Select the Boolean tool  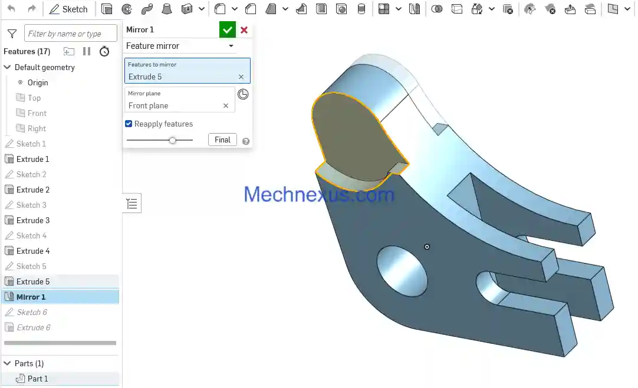click(x=437, y=9)
